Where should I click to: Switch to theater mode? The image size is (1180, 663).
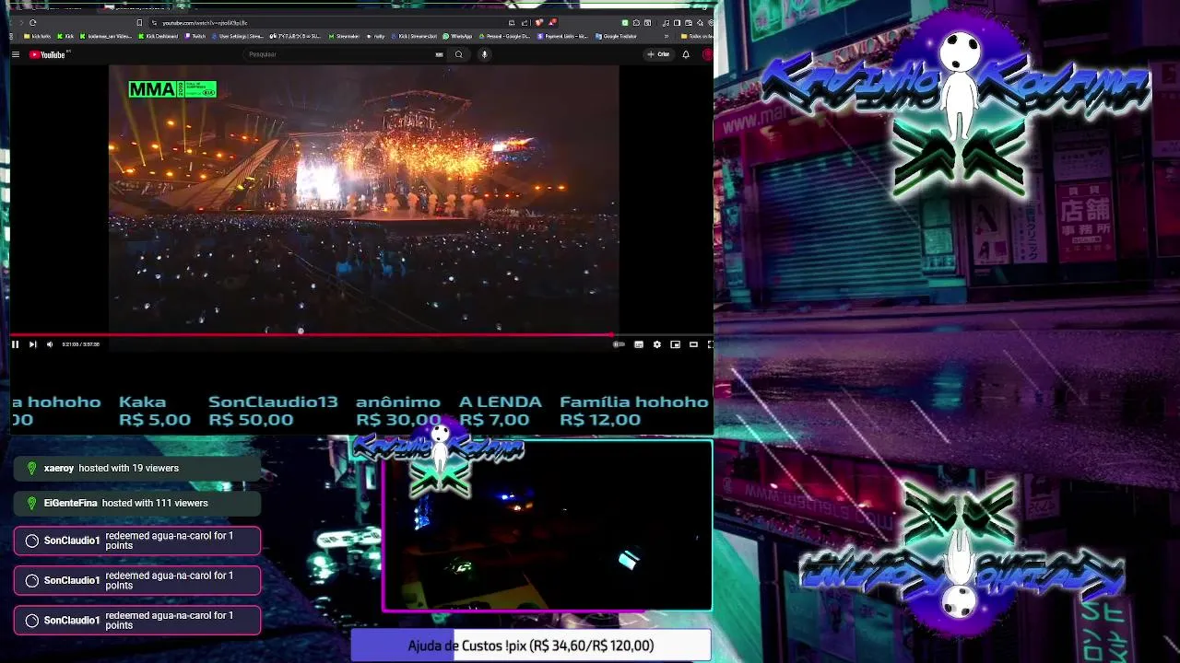(x=693, y=344)
